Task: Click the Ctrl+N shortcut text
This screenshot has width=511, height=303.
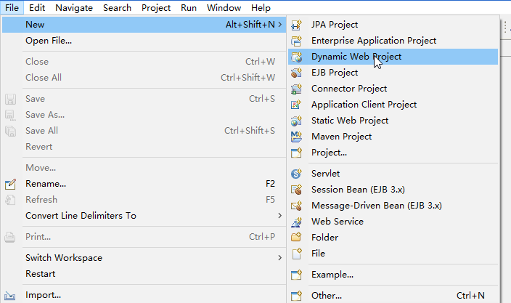Action: (470, 296)
